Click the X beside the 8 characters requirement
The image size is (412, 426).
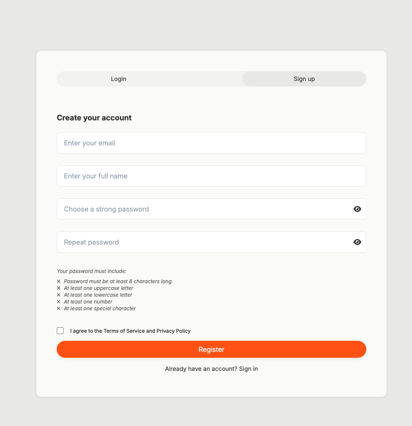pos(58,281)
